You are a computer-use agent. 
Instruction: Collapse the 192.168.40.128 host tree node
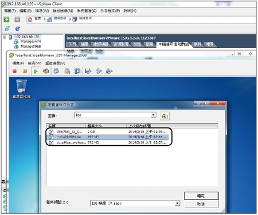[4, 37]
